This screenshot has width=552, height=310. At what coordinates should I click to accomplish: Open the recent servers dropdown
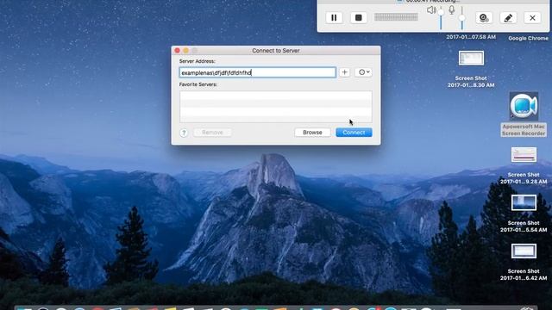point(364,72)
